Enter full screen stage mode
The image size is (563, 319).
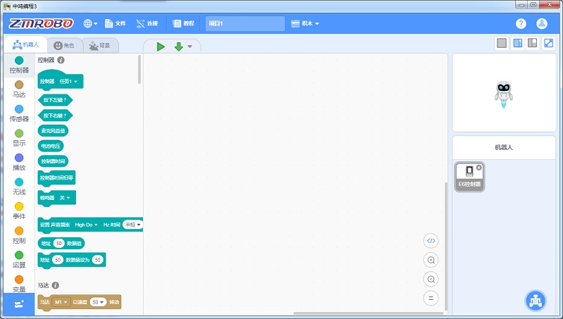click(x=549, y=43)
